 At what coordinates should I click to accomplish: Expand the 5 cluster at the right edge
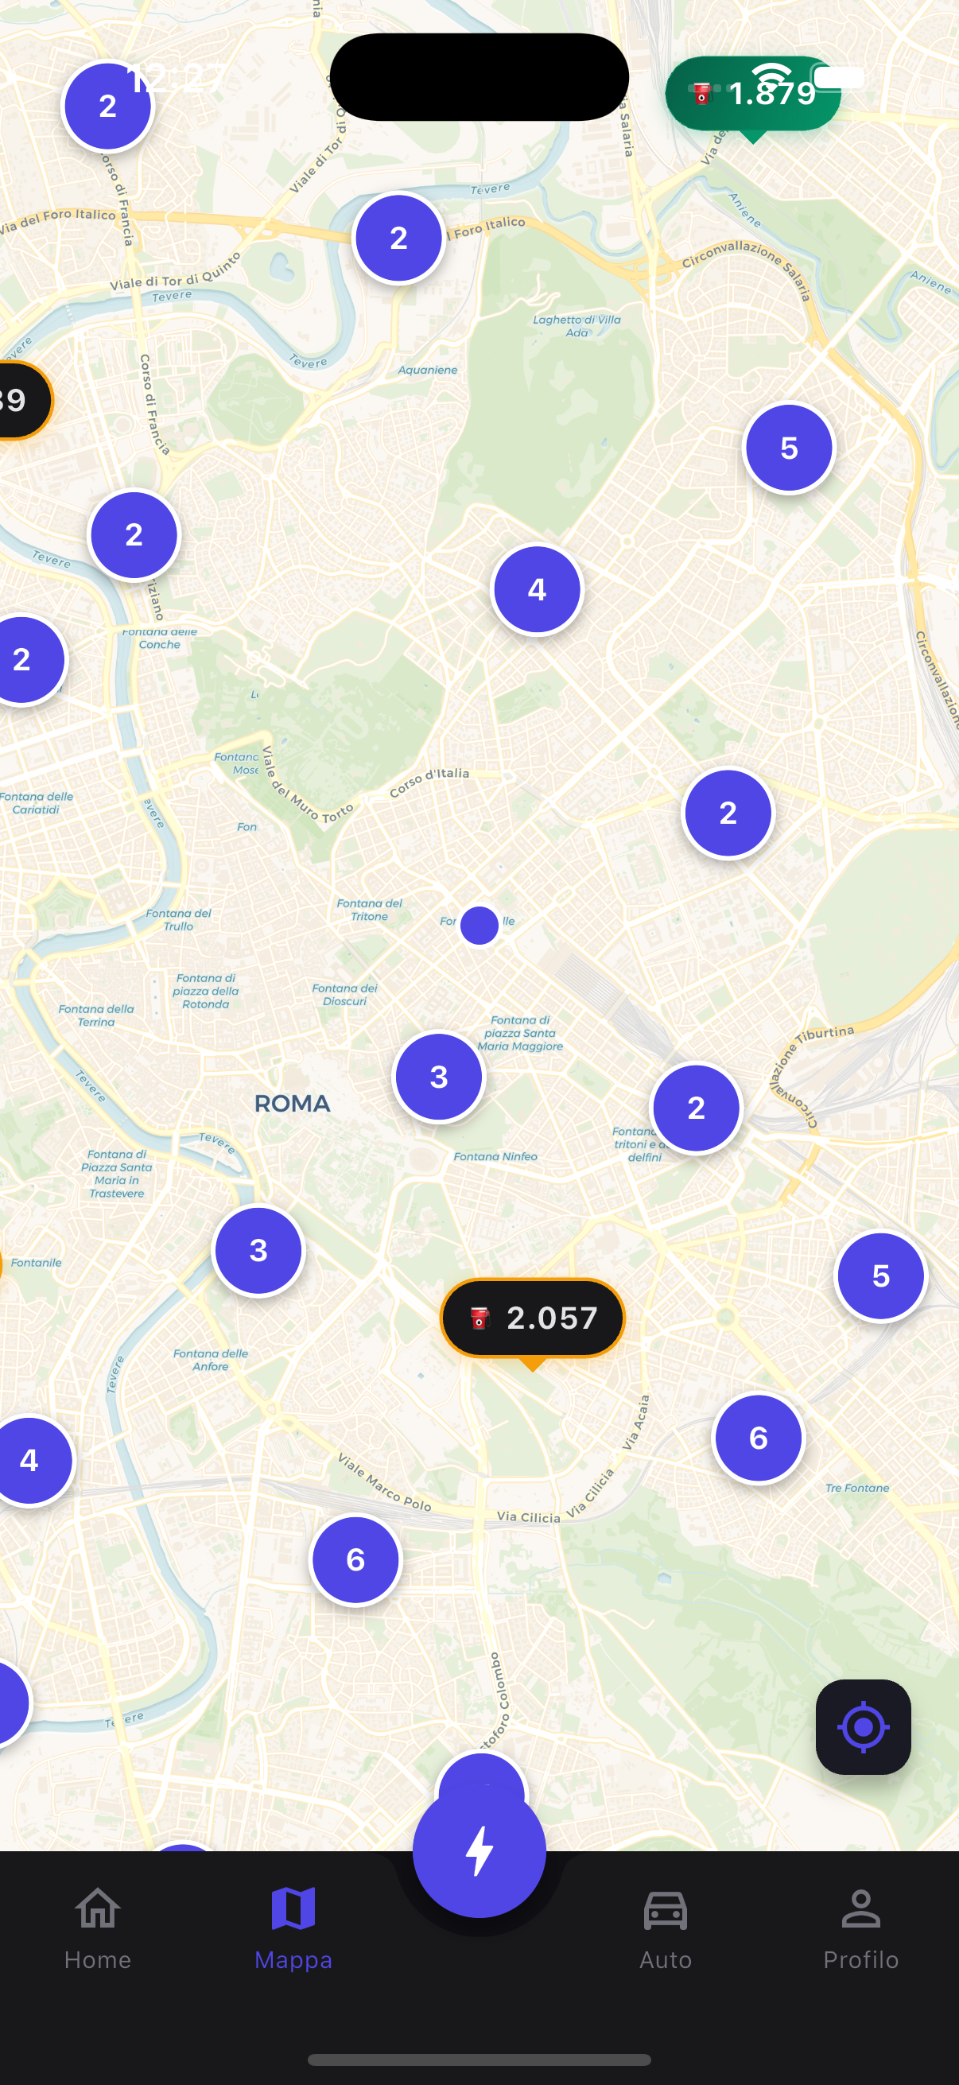pyautogui.click(x=880, y=1276)
